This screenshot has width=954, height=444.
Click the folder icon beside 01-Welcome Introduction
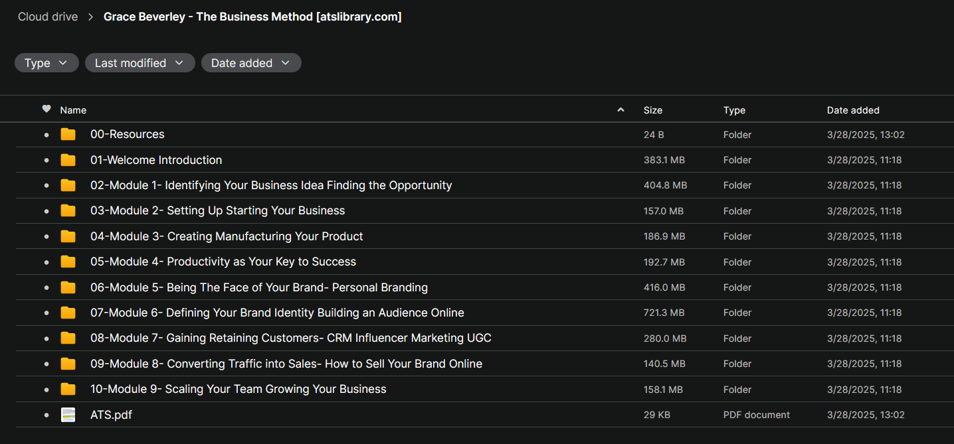click(68, 160)
